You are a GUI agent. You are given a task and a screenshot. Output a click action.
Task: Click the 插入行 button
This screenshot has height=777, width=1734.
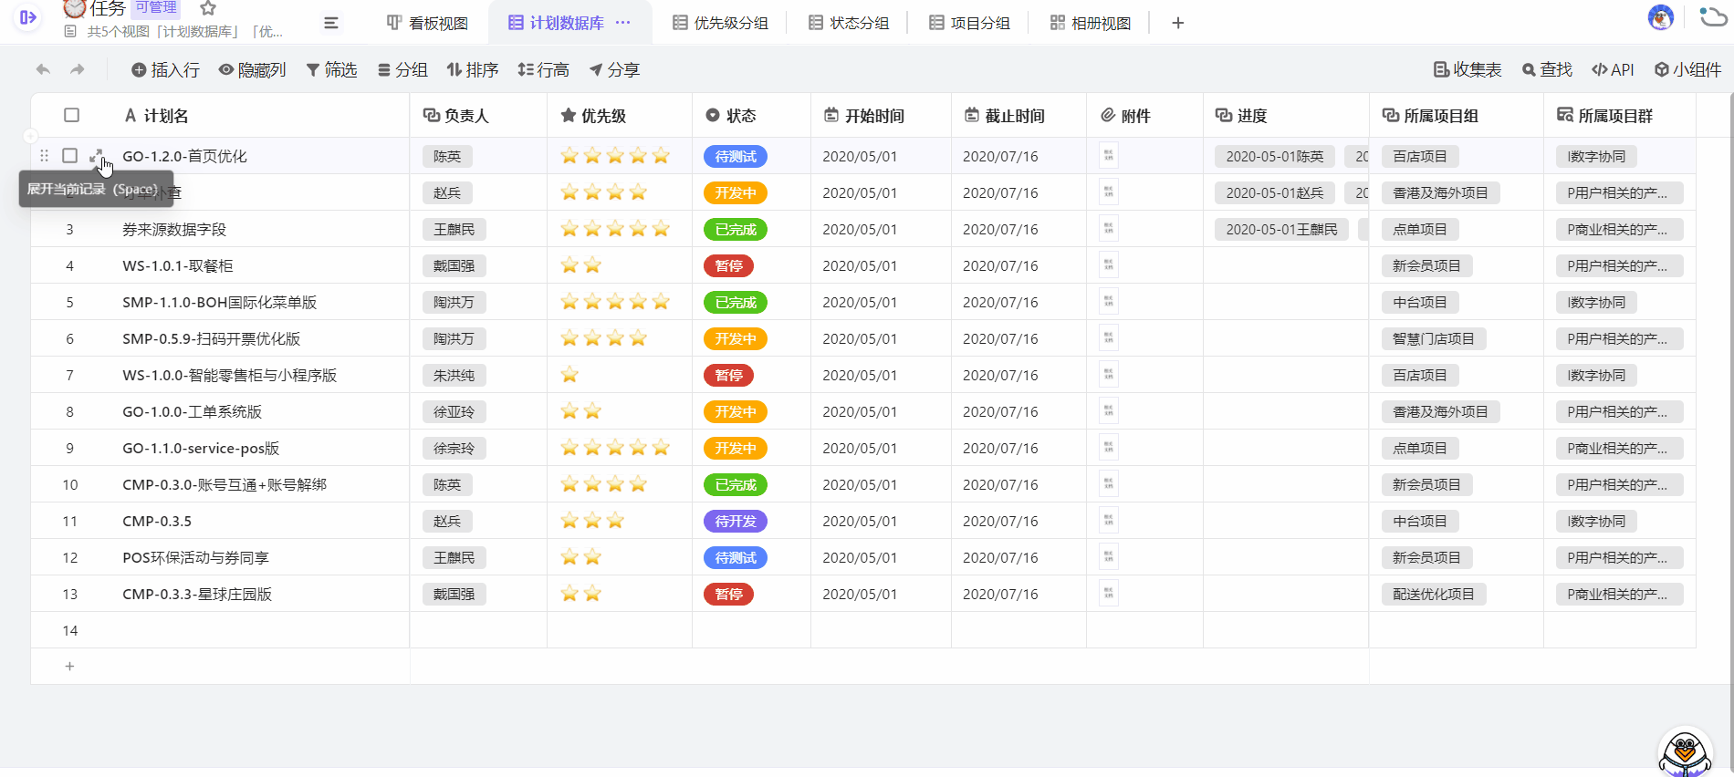tap(165, 69)
